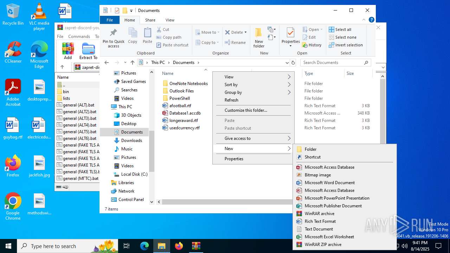Open the View entry in the context menu
The height and width of the screenshot is (253, 450).
253,77
